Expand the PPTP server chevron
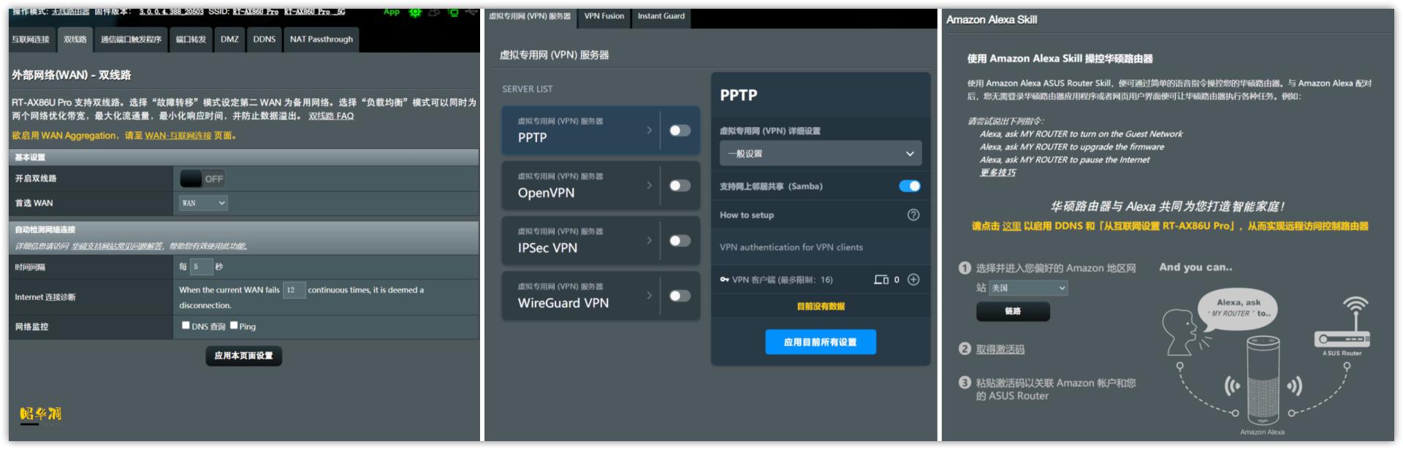The width and height of the screenshot is (1403, 463). click(x=649, y=130)
